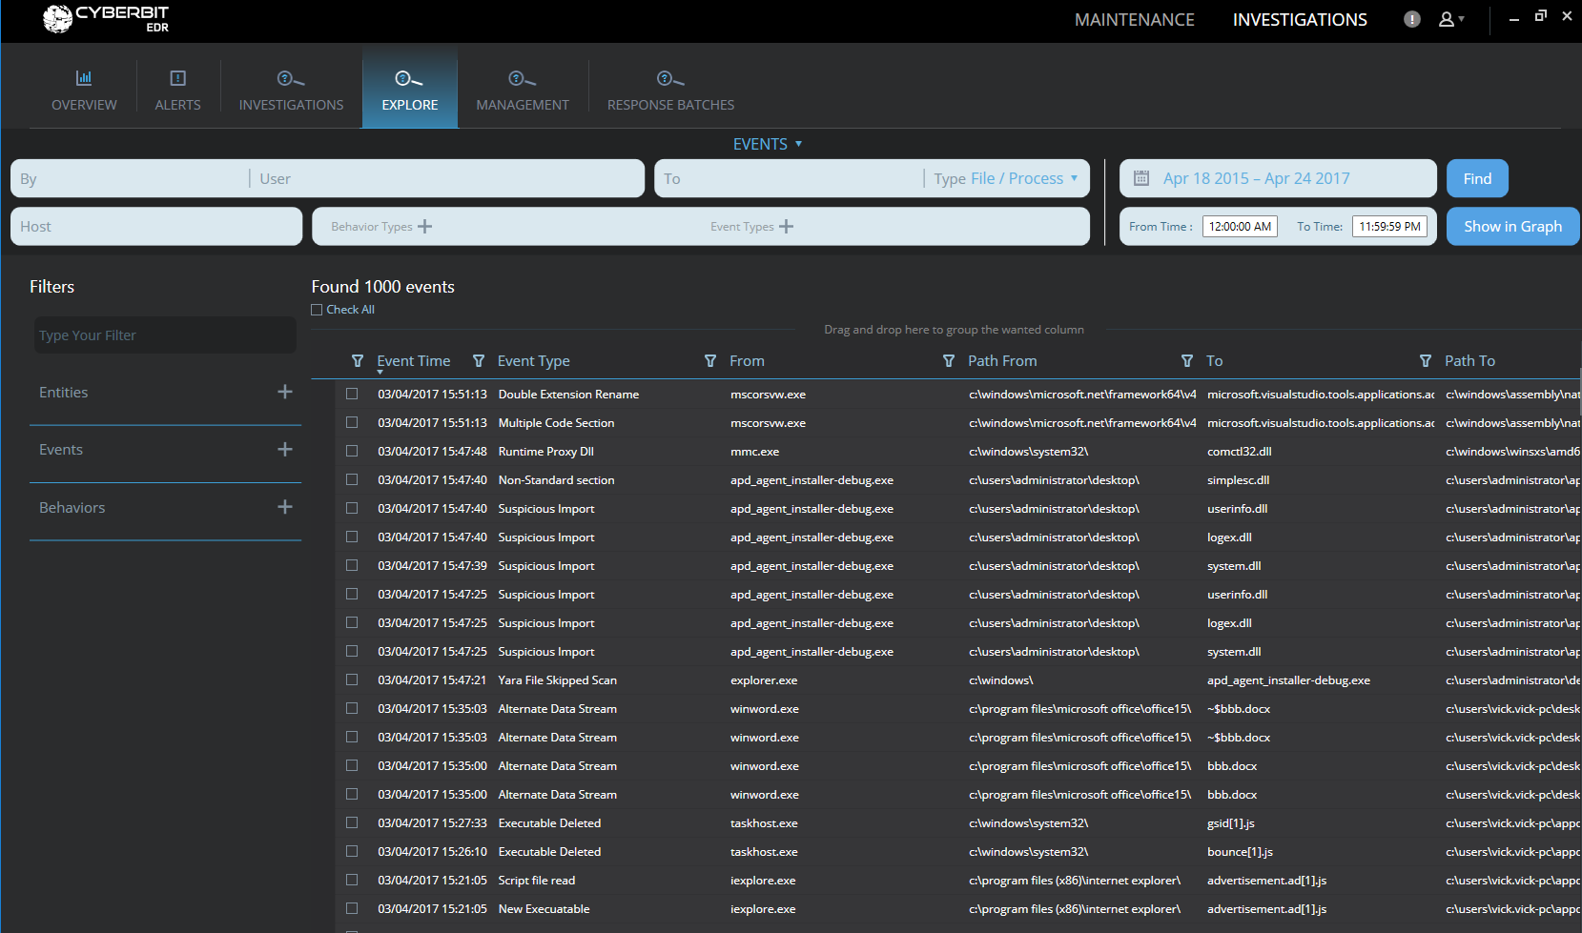Click the Show in Graph button

pyautogui.click(x=1512, y=227)
